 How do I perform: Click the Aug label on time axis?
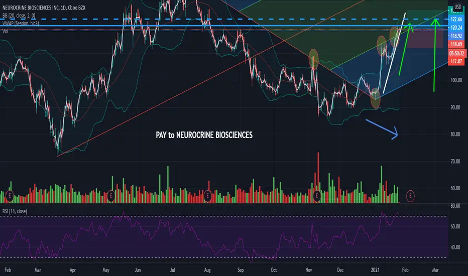point(207,270)
